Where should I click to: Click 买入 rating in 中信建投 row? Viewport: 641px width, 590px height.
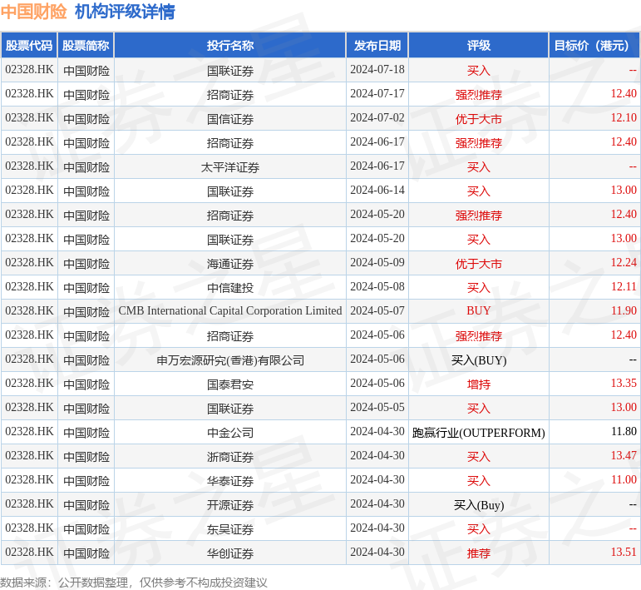[x=479, y=288]
